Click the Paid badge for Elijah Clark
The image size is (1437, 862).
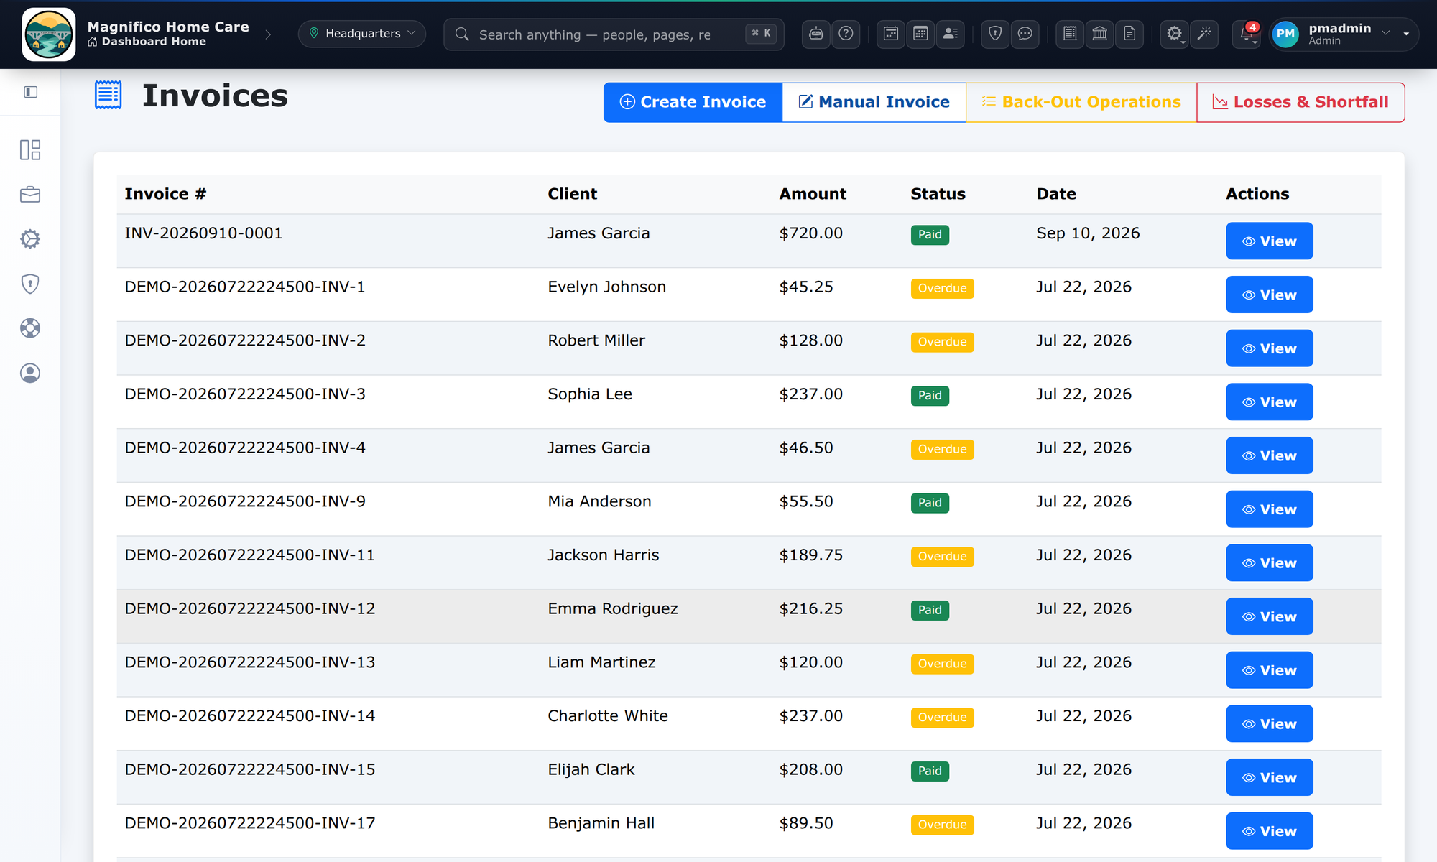point(930,771)
